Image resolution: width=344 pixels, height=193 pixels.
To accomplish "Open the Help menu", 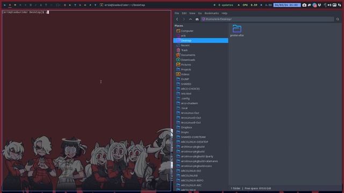I will point(224,13).
